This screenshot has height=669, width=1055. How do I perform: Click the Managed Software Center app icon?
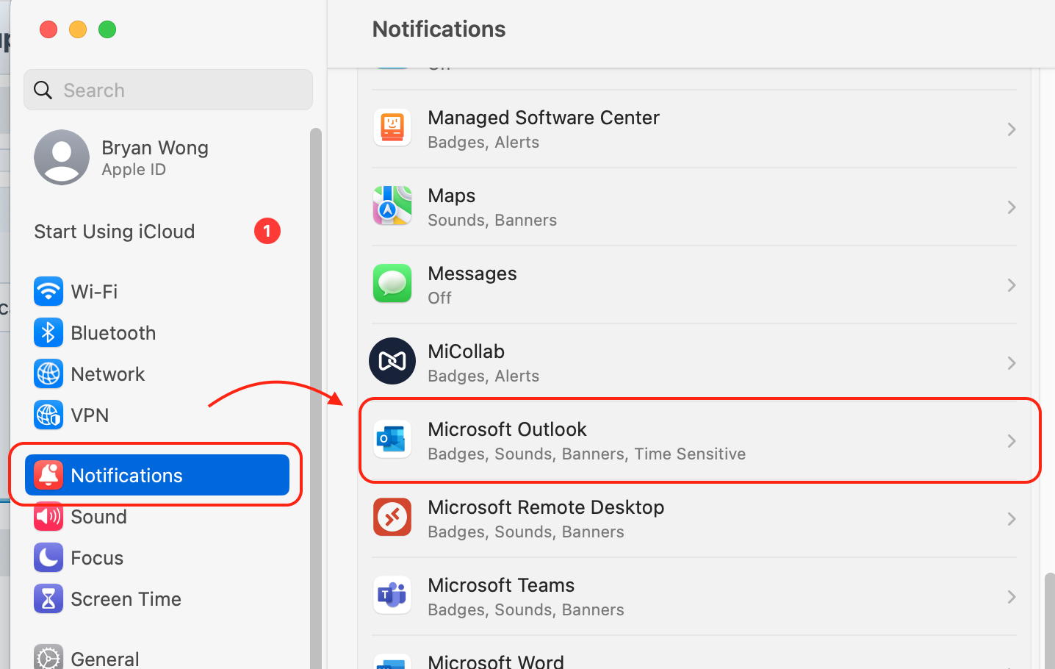tap(392, 128)
